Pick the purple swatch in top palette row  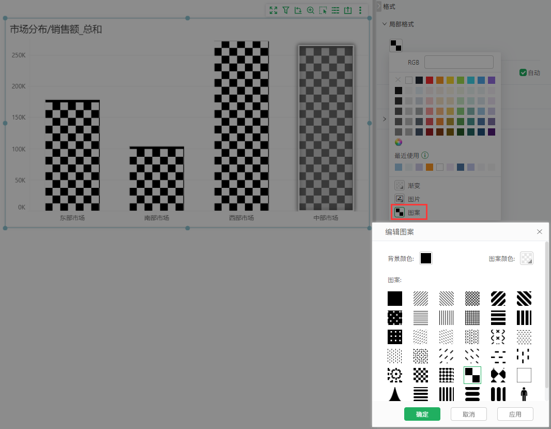coord(492,80)
